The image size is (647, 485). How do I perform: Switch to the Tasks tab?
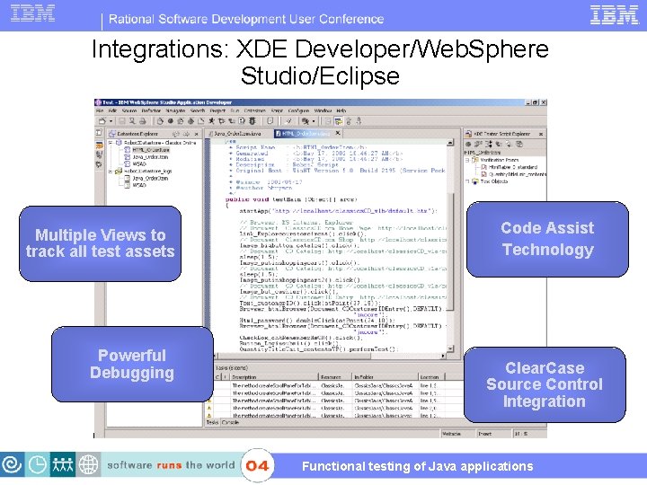212,422
